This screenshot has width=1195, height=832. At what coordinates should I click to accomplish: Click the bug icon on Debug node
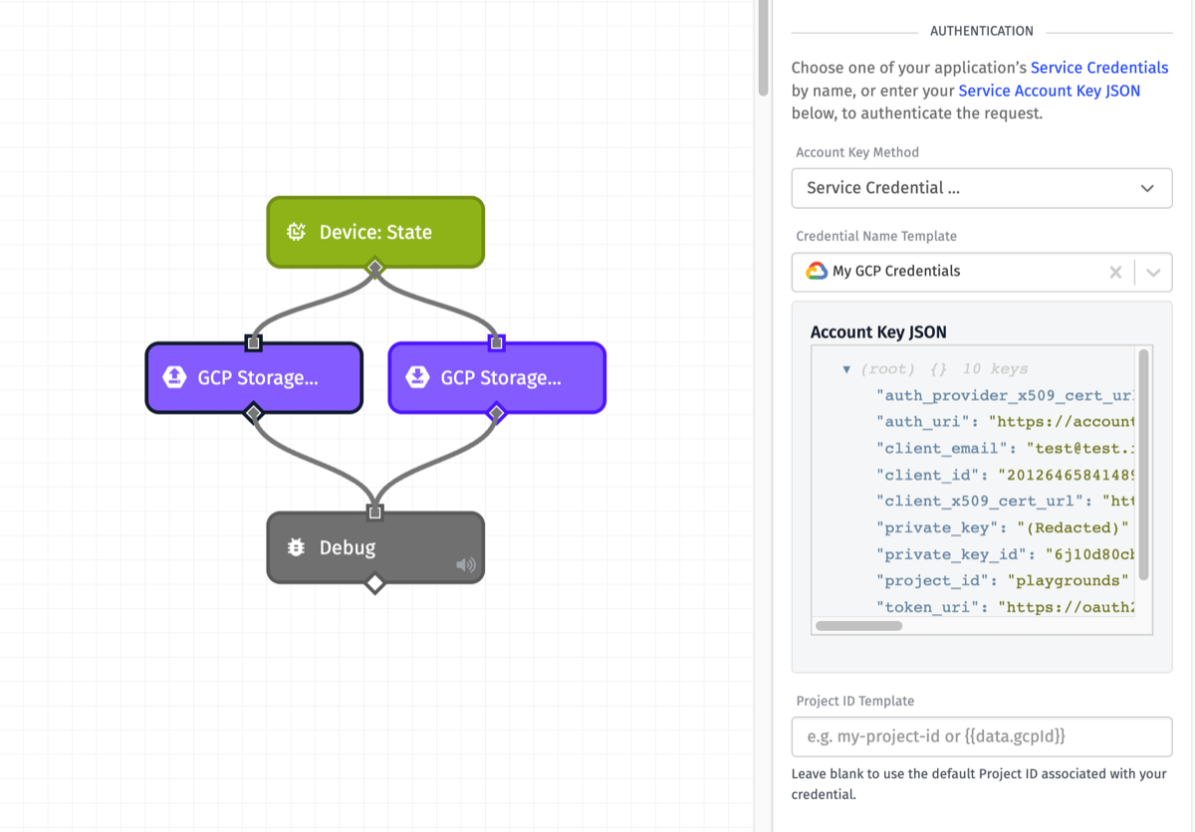coord(296,547)
